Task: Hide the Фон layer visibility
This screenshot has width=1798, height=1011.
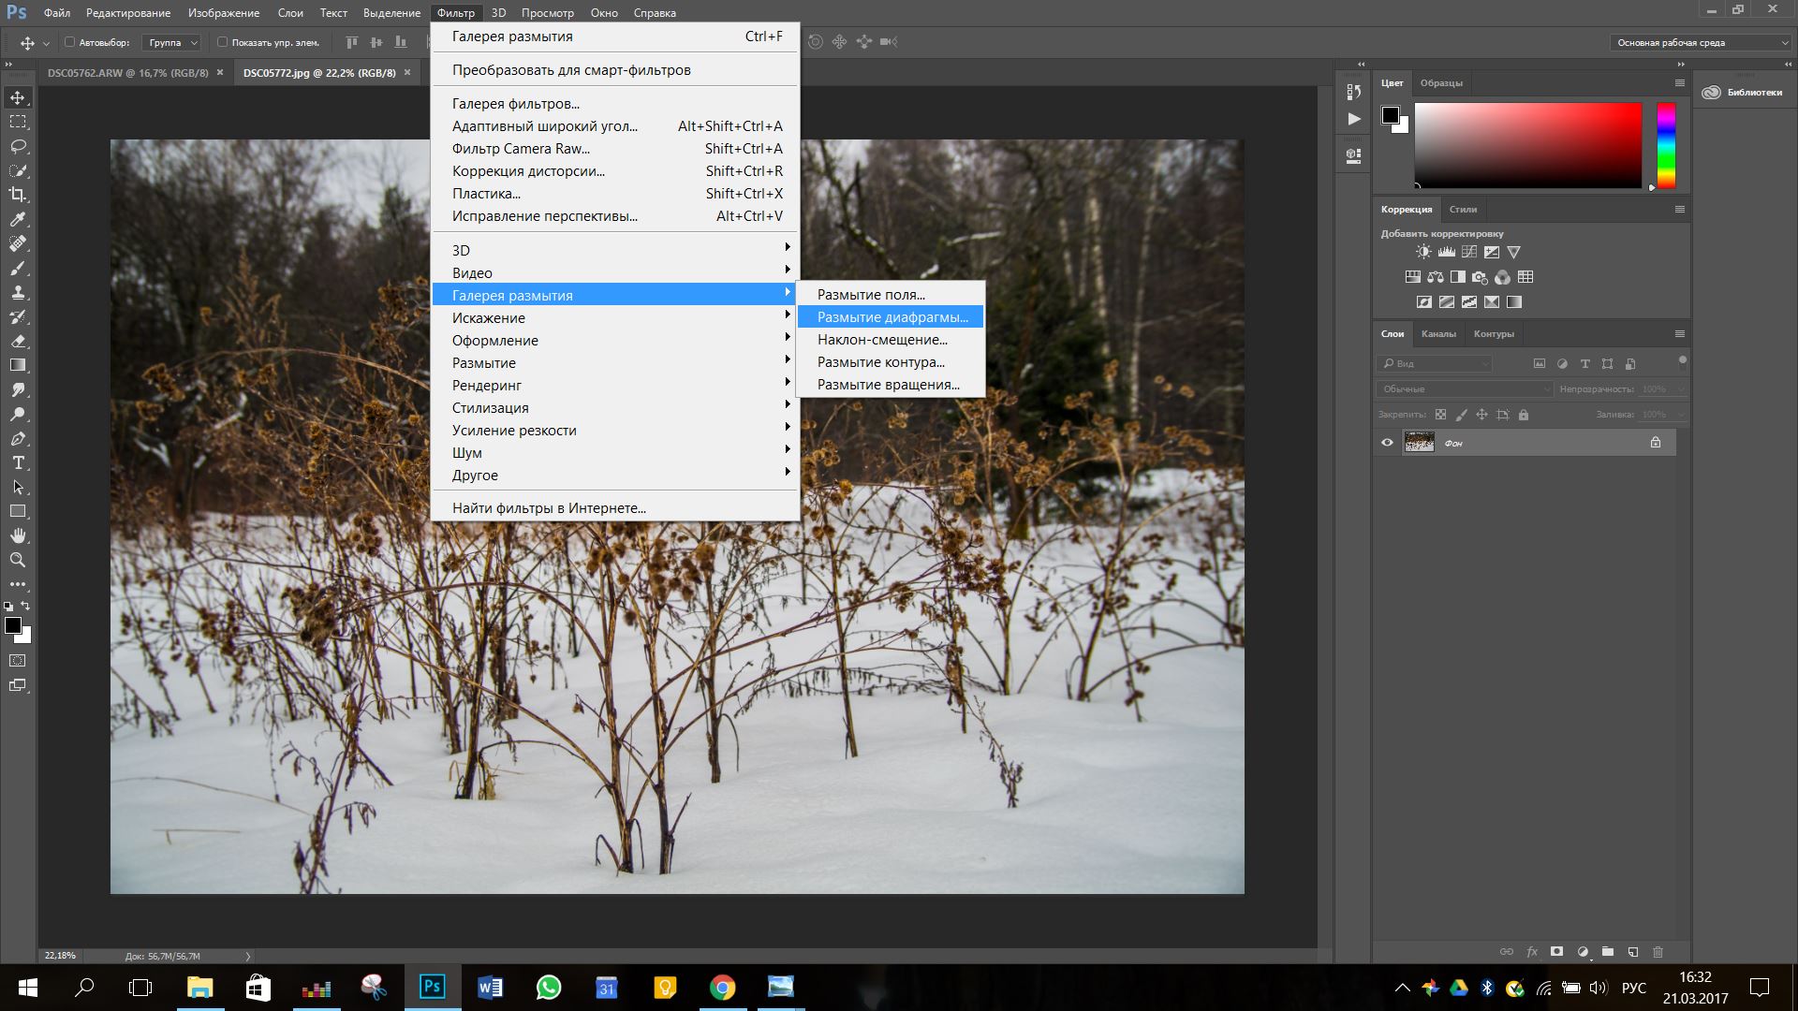Action: tap(1387, 443)
